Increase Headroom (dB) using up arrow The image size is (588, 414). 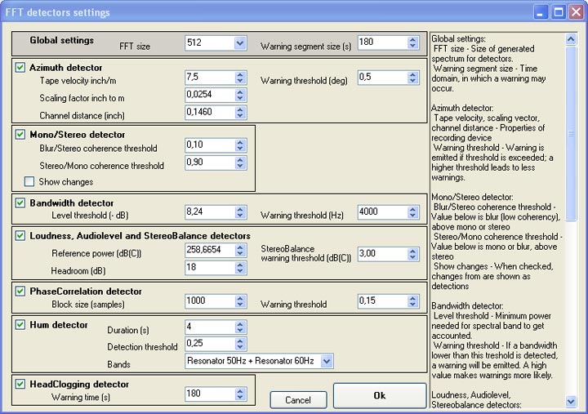(x=239, y=264)
